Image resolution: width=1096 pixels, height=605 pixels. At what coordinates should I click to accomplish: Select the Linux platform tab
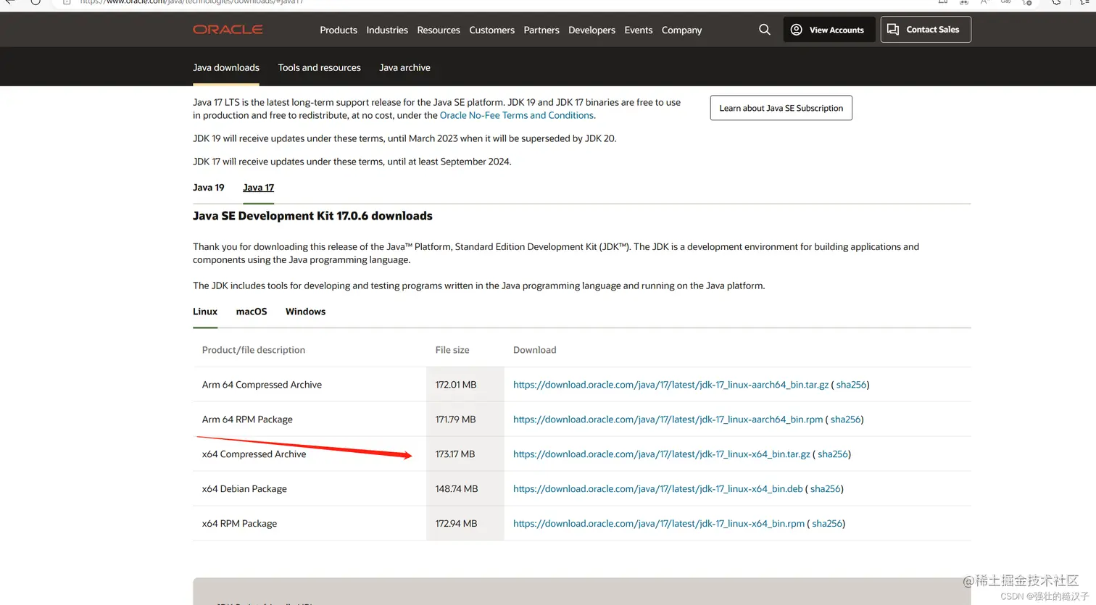[x=205, y=312]
